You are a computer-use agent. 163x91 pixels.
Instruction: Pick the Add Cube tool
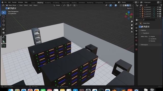tap(4, 46)
